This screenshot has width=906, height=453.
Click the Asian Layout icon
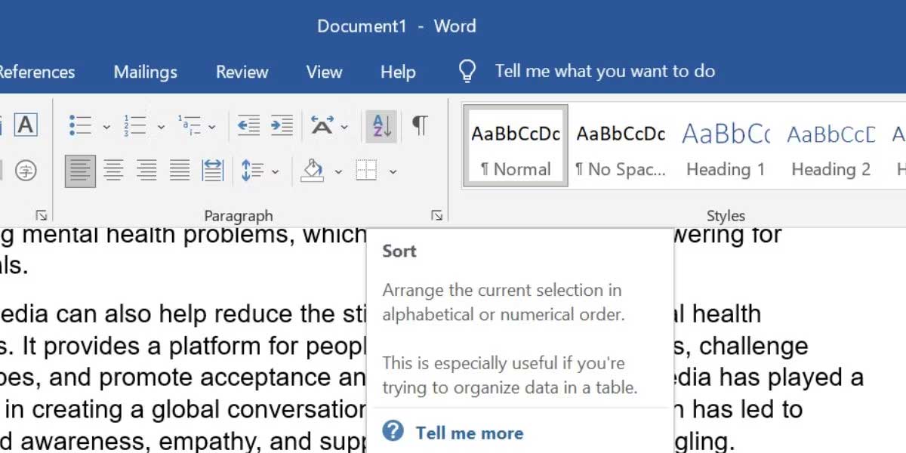322,125
